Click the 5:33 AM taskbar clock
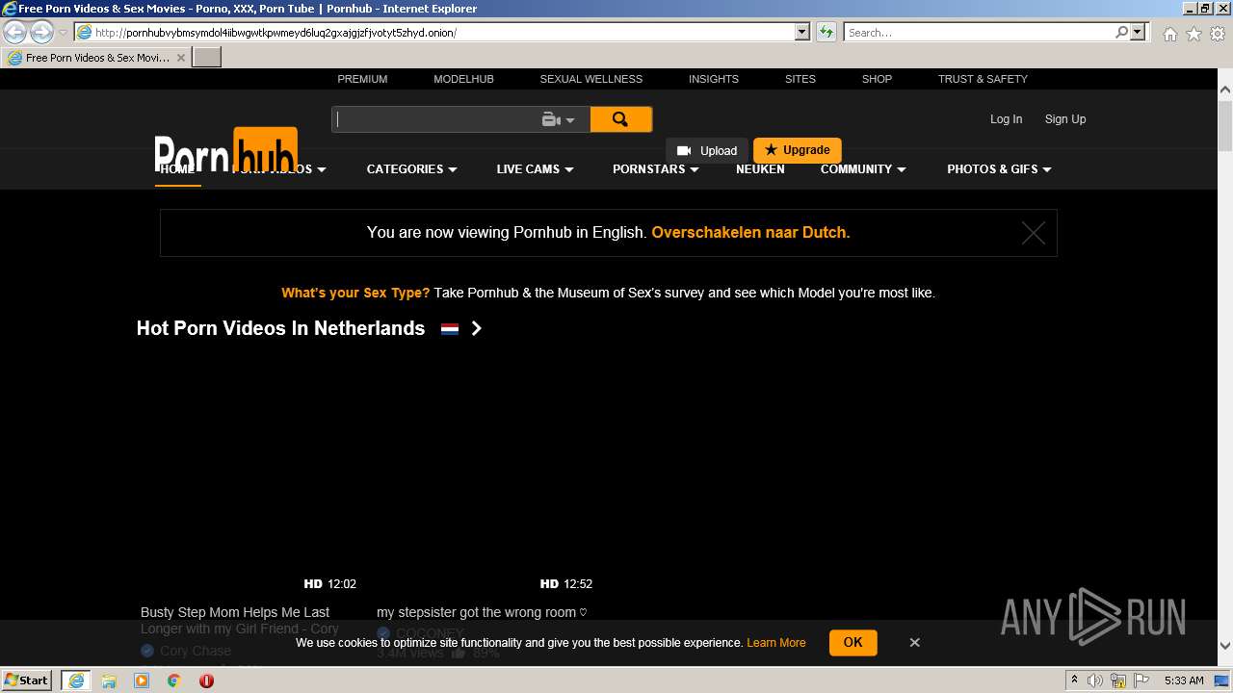This screenshot has height=693, width=1233. 1184,680
